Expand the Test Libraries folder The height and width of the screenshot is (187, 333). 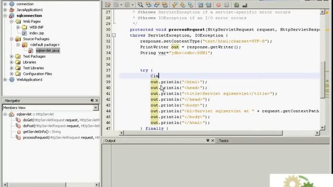click(11, 68)
